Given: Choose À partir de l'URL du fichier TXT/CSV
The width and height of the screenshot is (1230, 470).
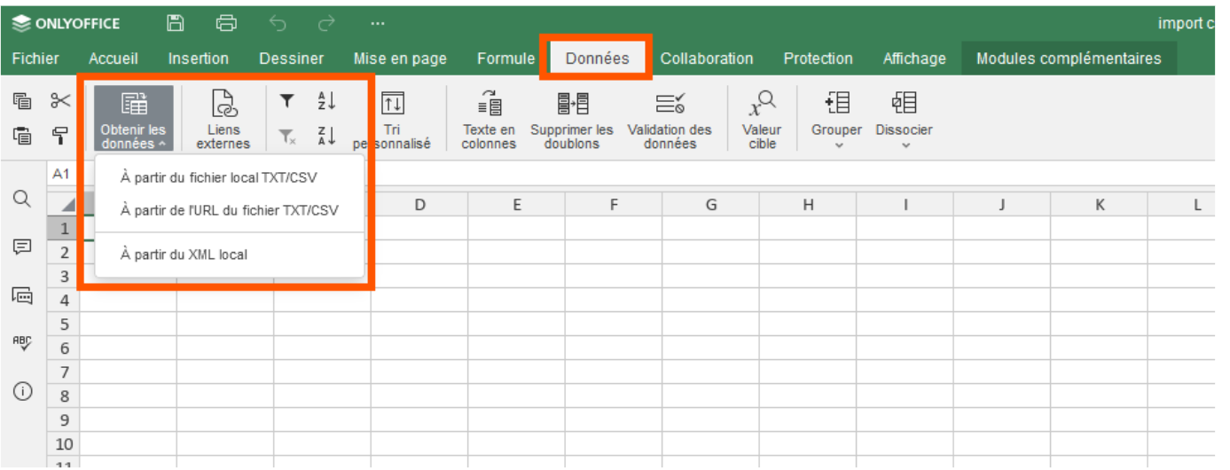Looking at the screenshot, I should tap(230, 210).
